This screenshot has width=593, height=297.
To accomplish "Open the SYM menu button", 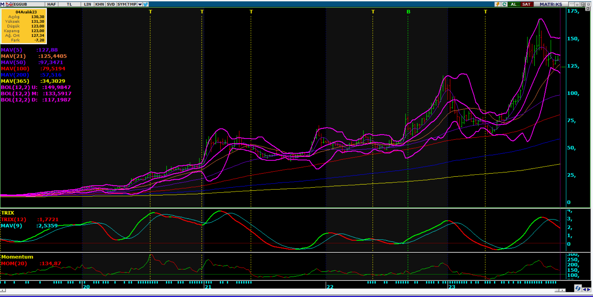I will [122, 4].
